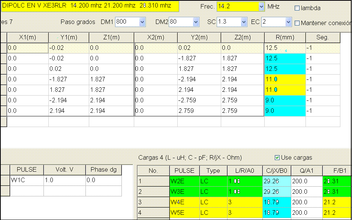This screenshot has height=220, width=352.
Task: Select the yellow R(mm) 11.0 cell of the Y2 -2.194 row
Action: (285, 79)
